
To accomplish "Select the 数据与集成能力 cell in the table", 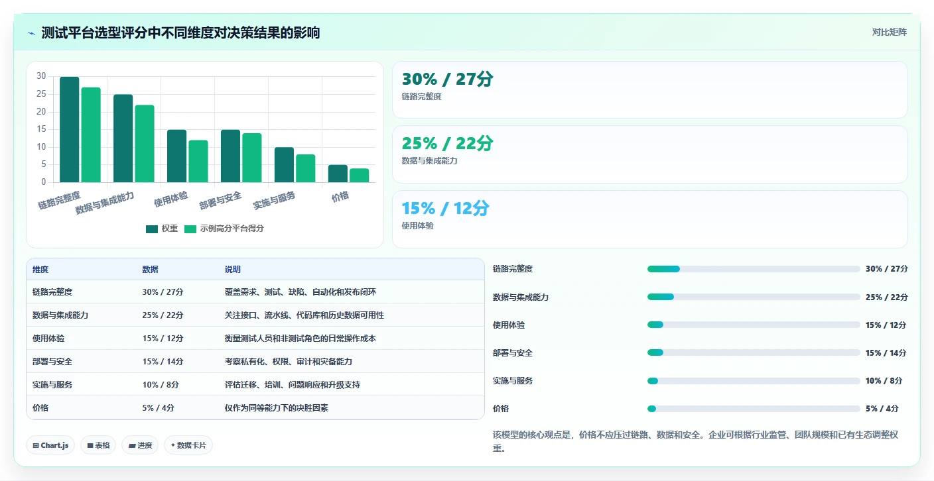I will click(x=60, y=315).
